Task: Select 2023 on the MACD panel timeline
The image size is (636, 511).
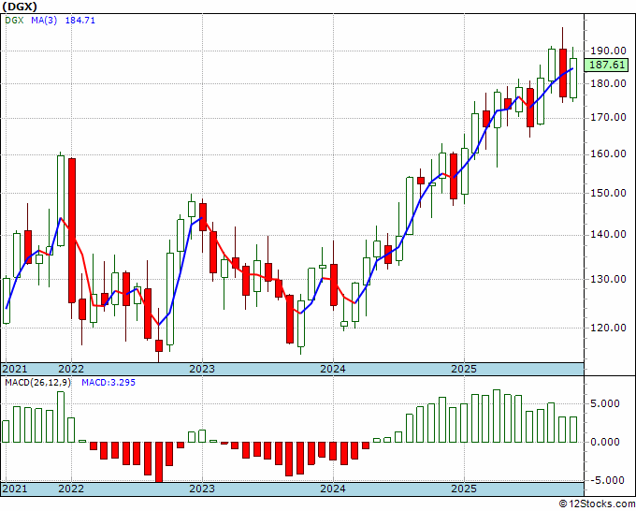Action: click(202, 489)
